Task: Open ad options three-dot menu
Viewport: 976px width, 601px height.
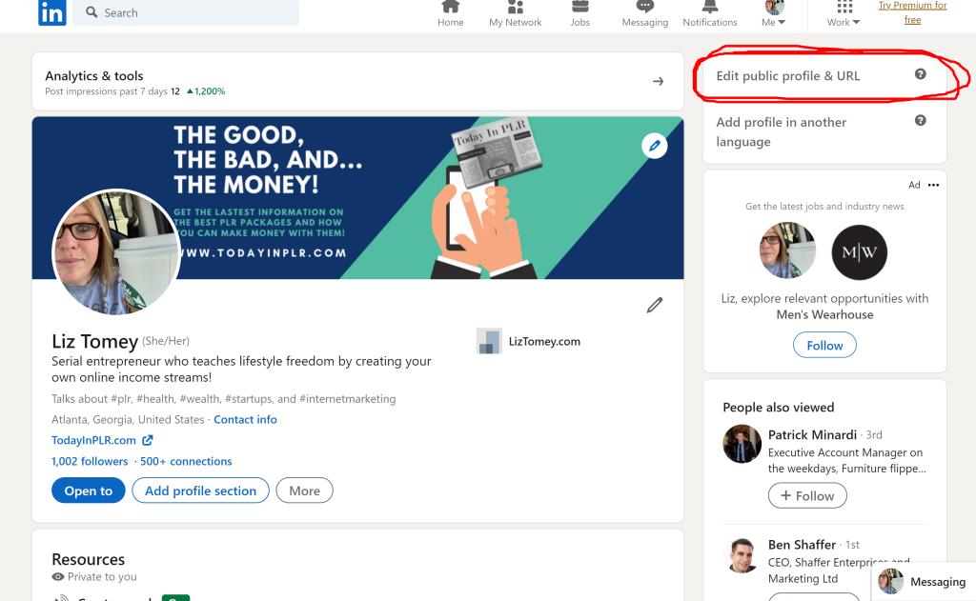Action: pyautogui.click(x=933, y=185)
